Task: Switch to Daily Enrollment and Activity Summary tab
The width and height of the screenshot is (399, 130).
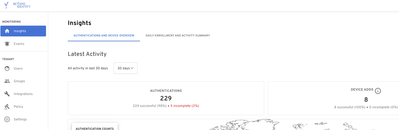Action: (178, 35)
